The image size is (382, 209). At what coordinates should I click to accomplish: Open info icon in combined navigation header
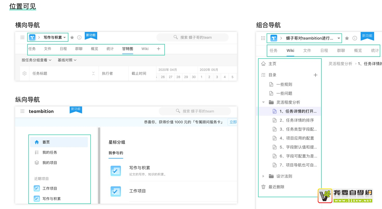click(x=355, y=38)
